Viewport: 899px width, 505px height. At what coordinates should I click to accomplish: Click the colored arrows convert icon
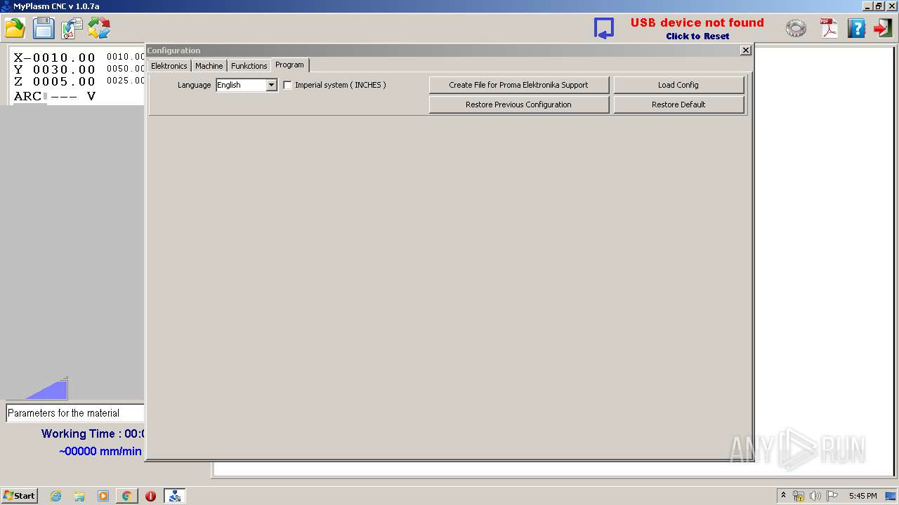(99, 28)
